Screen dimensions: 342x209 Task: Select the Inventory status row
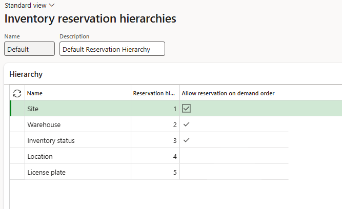[x=77, y=140]
